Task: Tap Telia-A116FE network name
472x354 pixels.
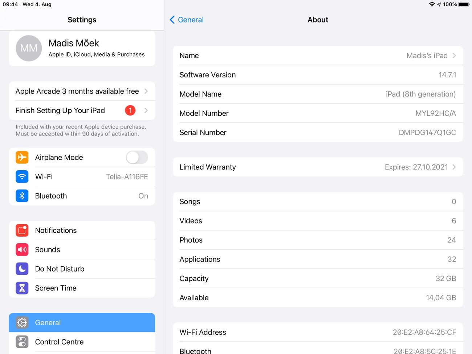Action: (x=127, y=176)
